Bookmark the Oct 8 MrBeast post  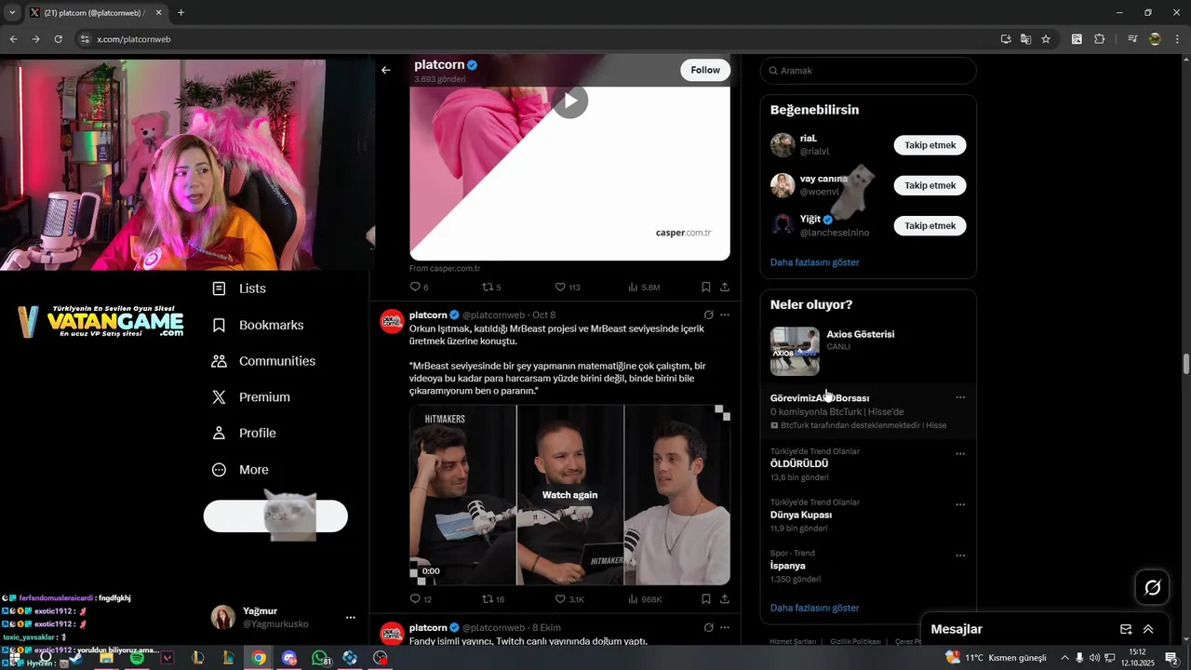706,599
